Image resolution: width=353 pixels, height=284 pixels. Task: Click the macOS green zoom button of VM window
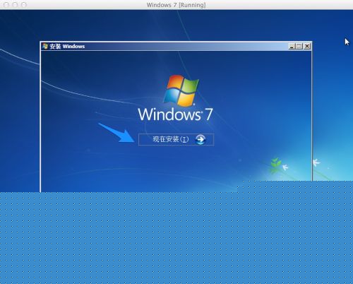pos(24,4)
